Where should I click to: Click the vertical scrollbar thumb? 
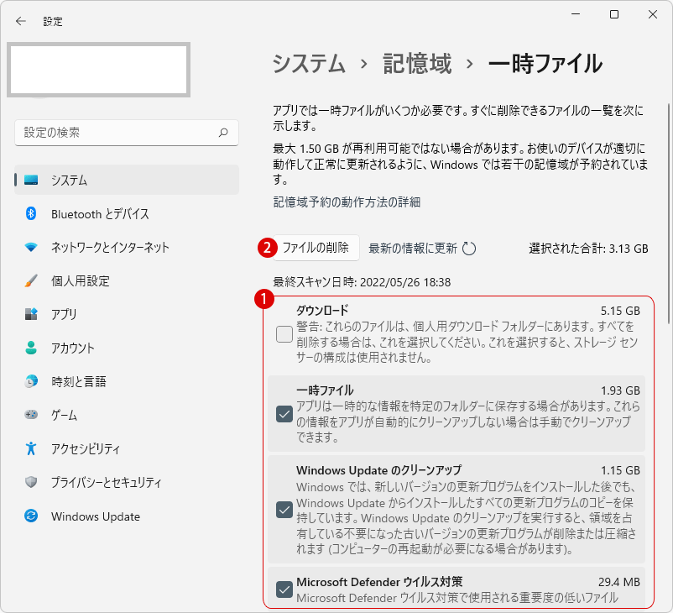click(669, 213)
